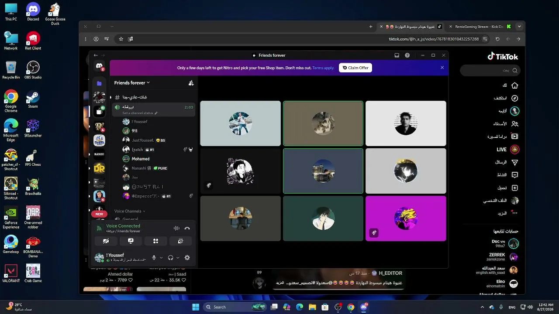Open Discord from the taskbar

click(364, 307)
